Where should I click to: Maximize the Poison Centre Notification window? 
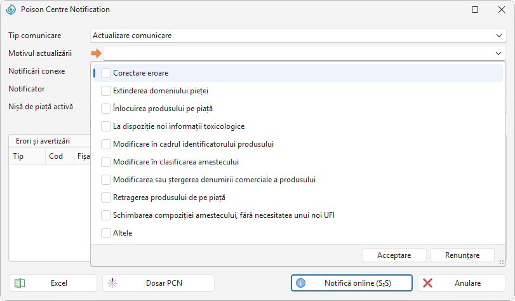[475, 10]
